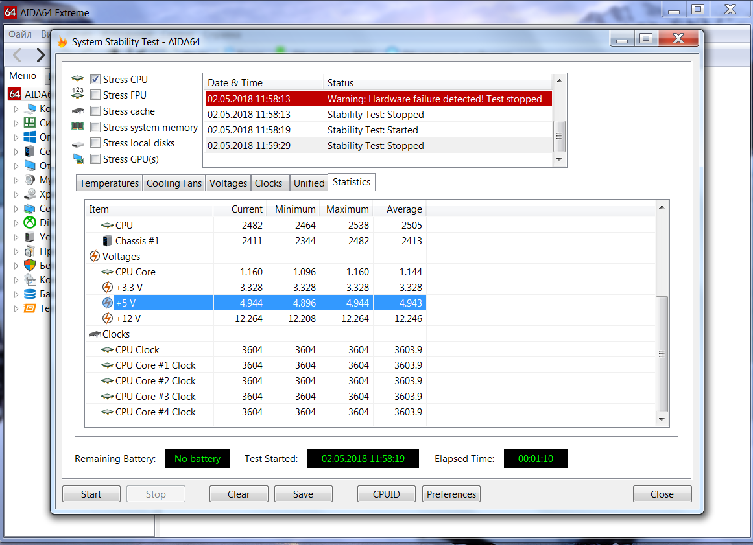Click the Chassis #1 fan icon
The height and width of the screenshot is (545, 753).
[108, 240]
